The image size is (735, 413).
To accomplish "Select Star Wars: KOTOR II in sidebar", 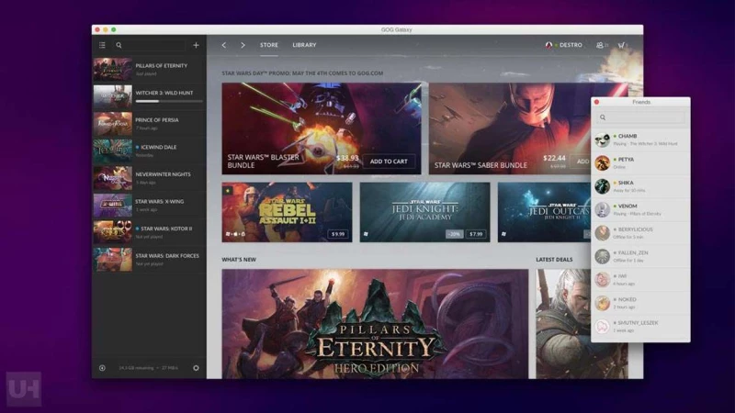I will coord(149,232).
